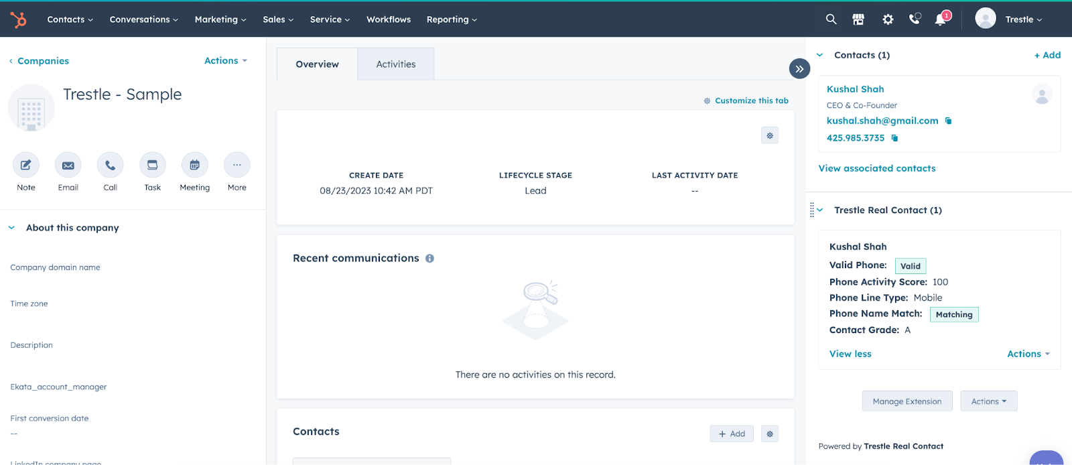Click the Recent communications info icon

[429, 259]
